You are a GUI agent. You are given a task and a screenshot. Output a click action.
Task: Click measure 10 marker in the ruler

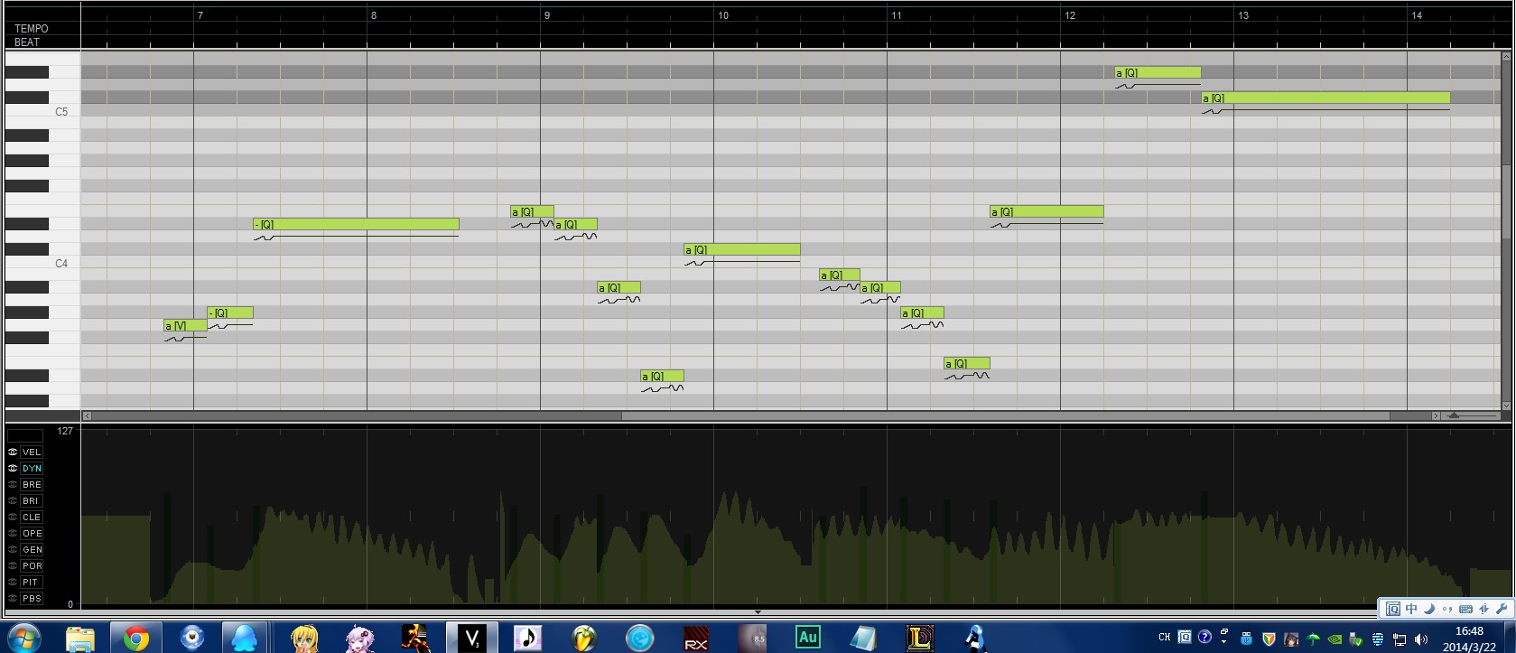click(723, 15)
